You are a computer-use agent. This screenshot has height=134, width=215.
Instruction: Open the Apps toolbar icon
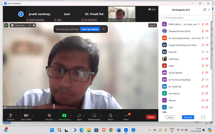pos(79,115)
